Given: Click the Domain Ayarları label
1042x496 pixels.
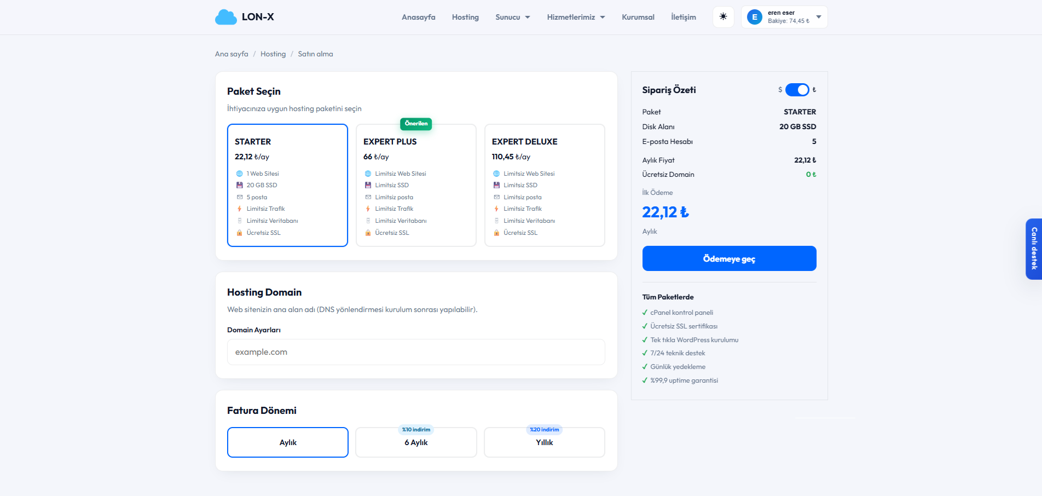Looking at the screenshot, I should [254, 330].
